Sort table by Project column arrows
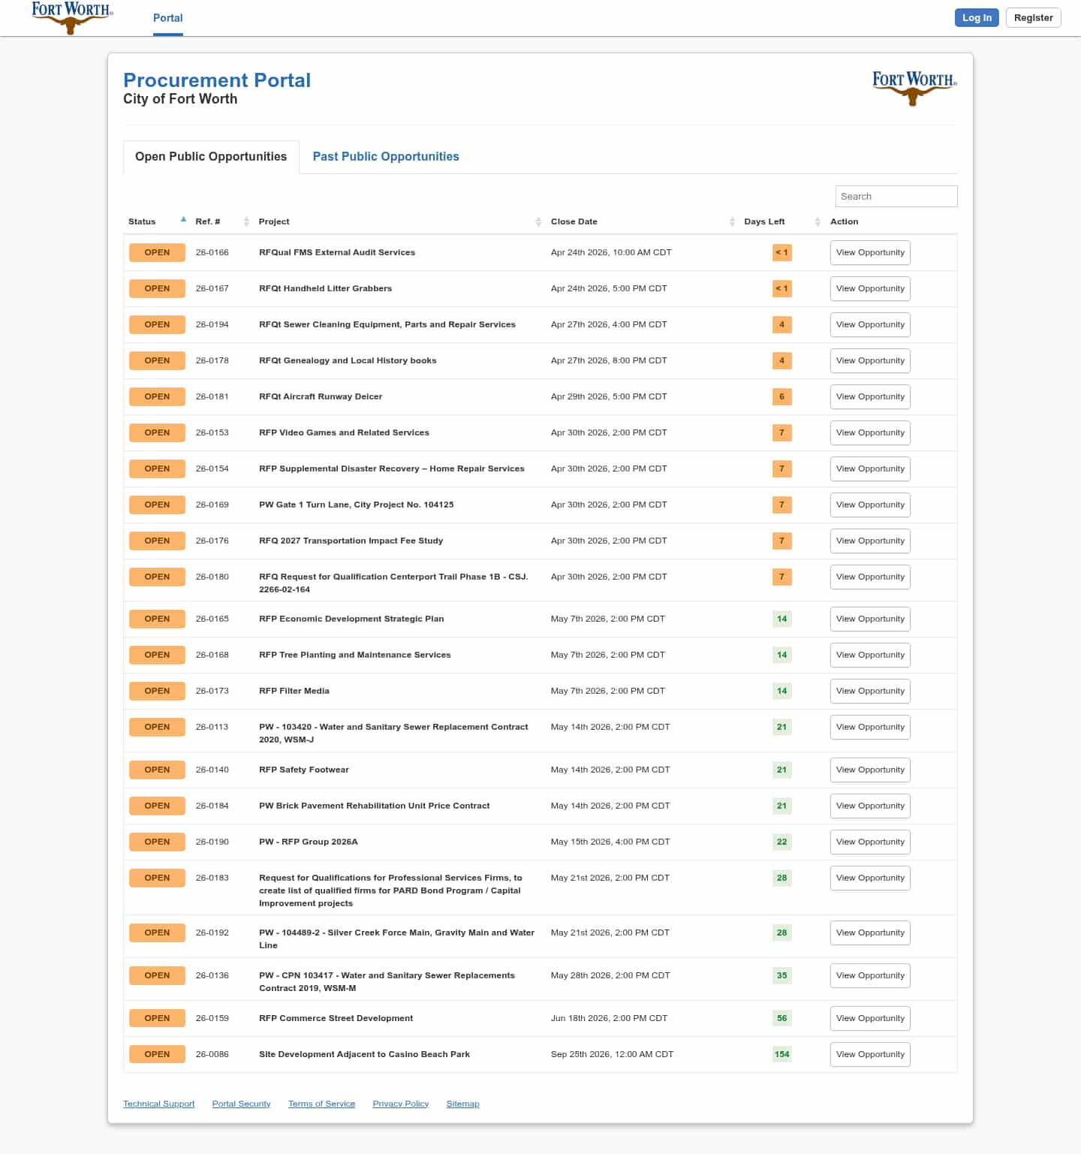The width and height of the screenshot is (1081, 1154). pos(538,221)
